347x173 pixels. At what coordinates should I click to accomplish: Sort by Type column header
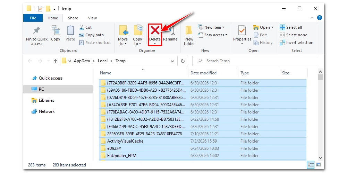point(259,73)
